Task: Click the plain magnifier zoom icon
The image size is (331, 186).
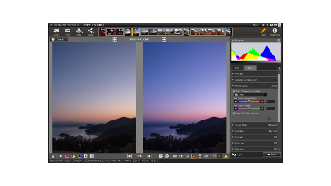Action: coord(188,156)
